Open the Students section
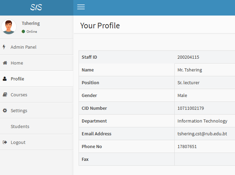 20,126
